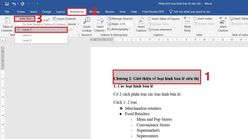Screen dimensions: 248x139
Task: Click the tab stop selector on ruler corner
Action: coord(3,40)
